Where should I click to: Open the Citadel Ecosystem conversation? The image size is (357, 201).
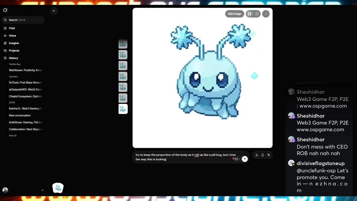25,96
